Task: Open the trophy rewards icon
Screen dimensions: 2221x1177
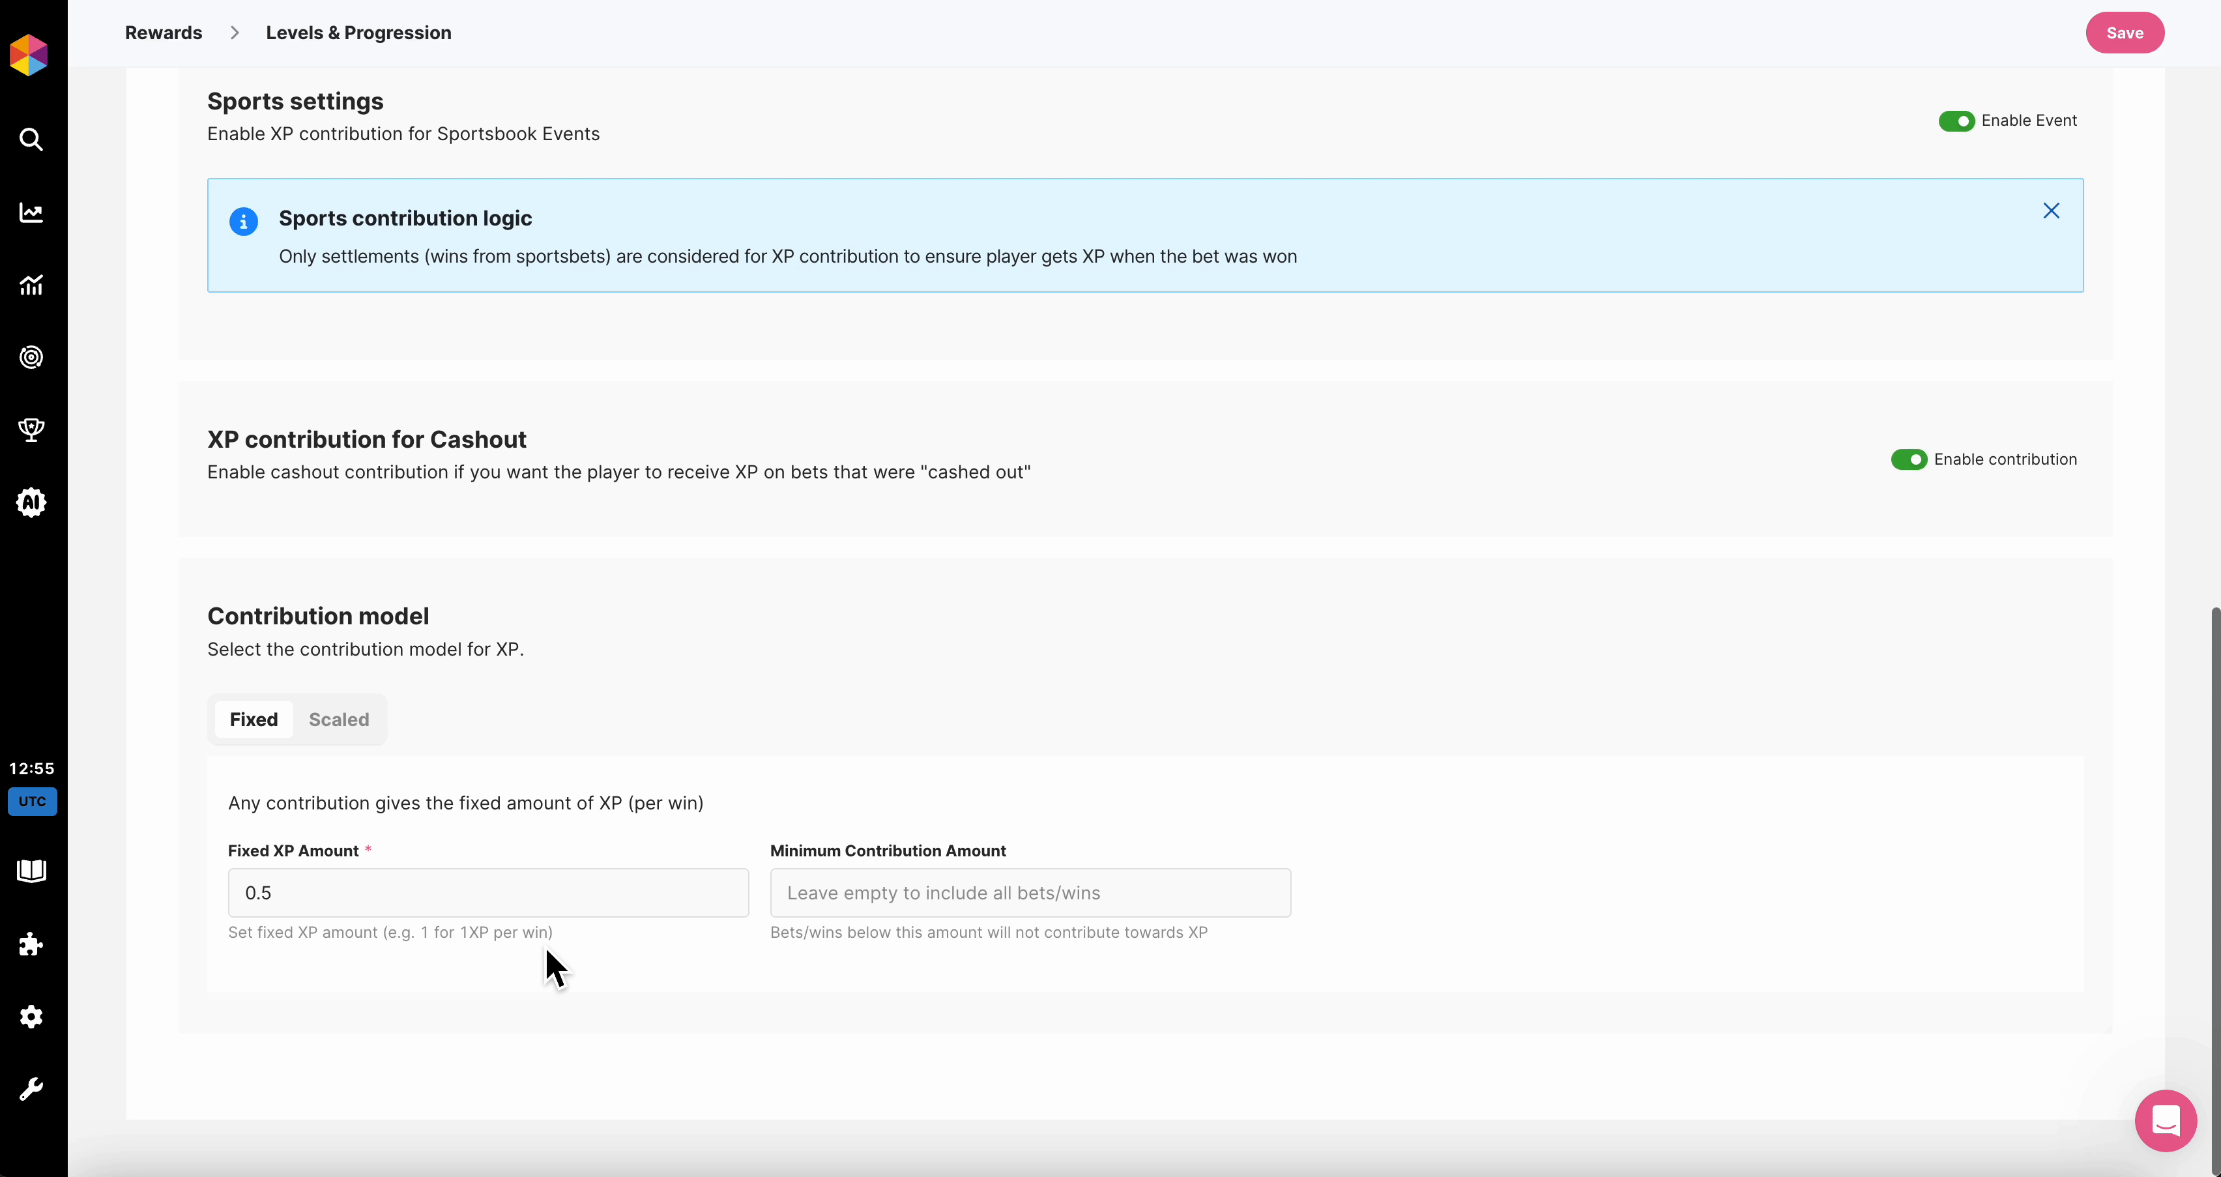Action: pyautogui.click(x=31, y=429)
